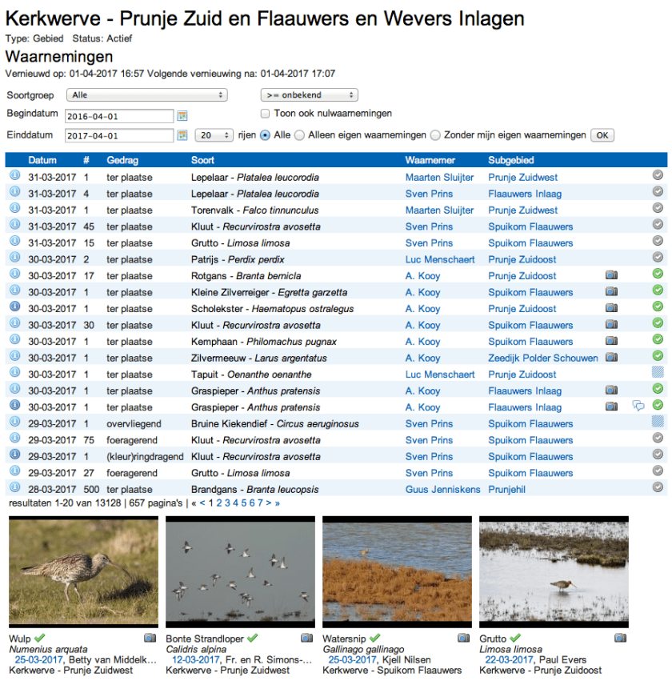Open photo icon on Zilvermeeuw row
The height and width of the screenshot is (681, 672).
[x=612, y=357]
